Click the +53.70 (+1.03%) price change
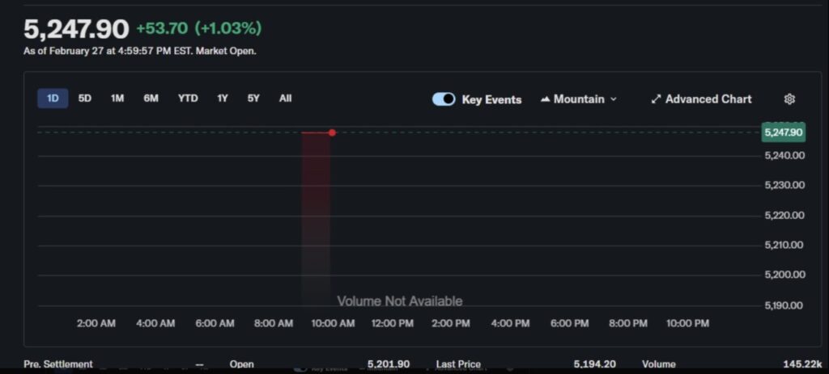This screenshot has width=829, height=374. 198,28
